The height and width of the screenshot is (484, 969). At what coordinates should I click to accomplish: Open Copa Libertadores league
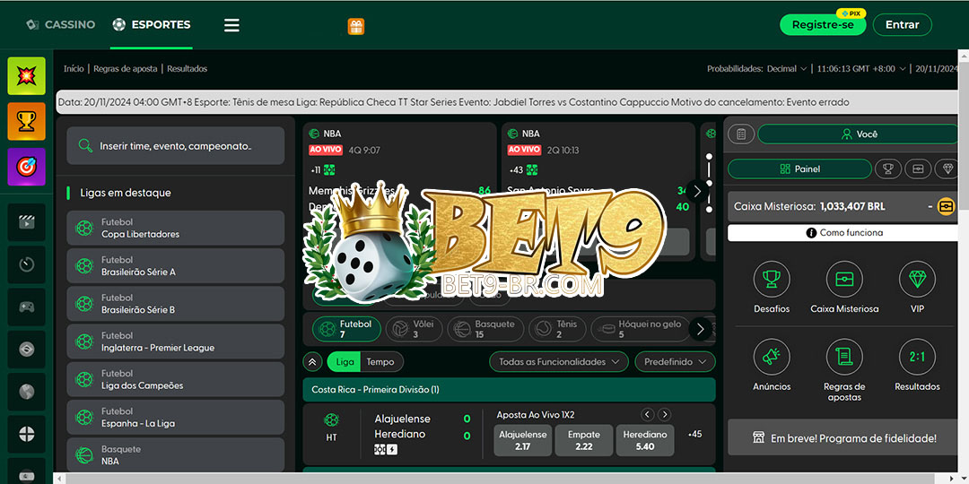[x=176, y=228]
